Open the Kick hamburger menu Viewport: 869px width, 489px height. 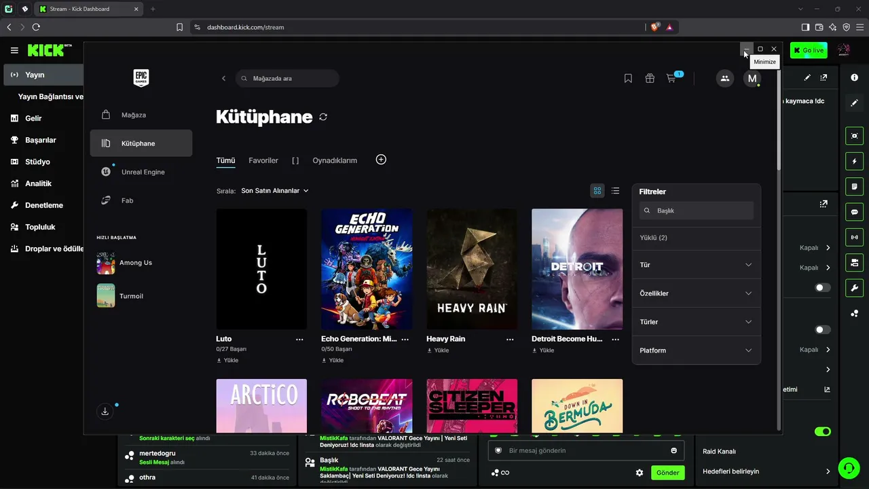(x=14, y=50)
